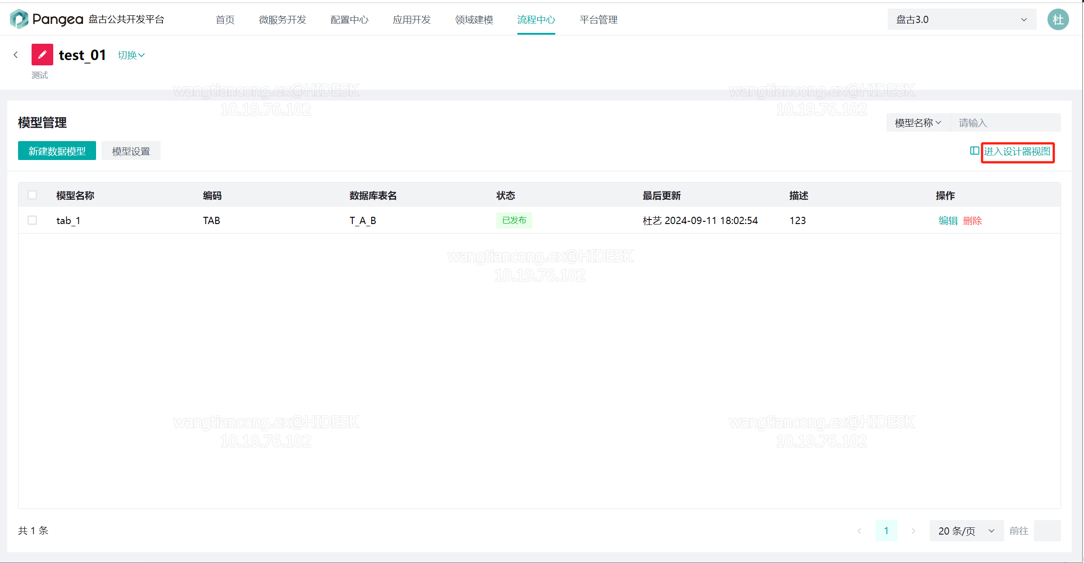Open the 模型名称 search filter dropdown
Screen dimensions: 1084x563
[x=918, y=123]
